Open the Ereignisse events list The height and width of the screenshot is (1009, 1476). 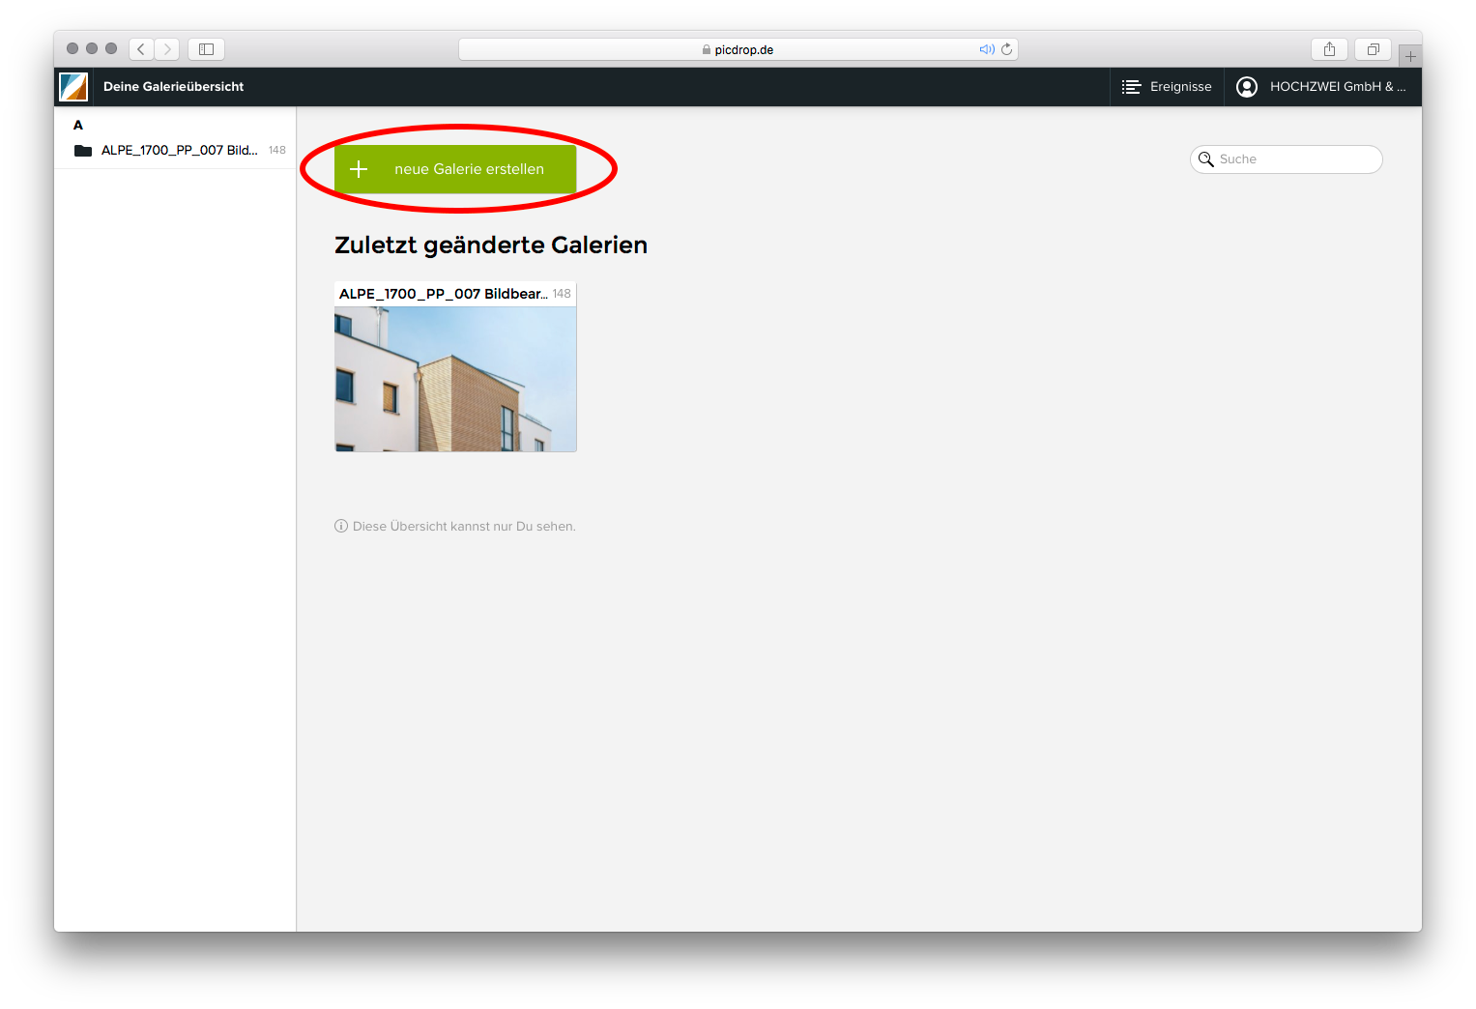pyautogui.click(x=1167, y=87)
